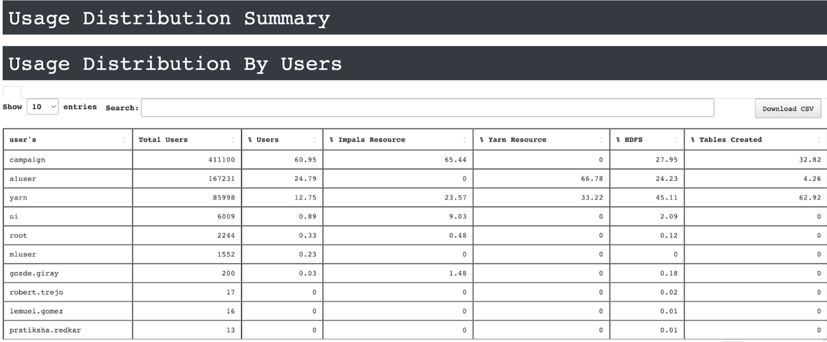Sort by % Impala Resource sort arrows

[x=465, y=140]
